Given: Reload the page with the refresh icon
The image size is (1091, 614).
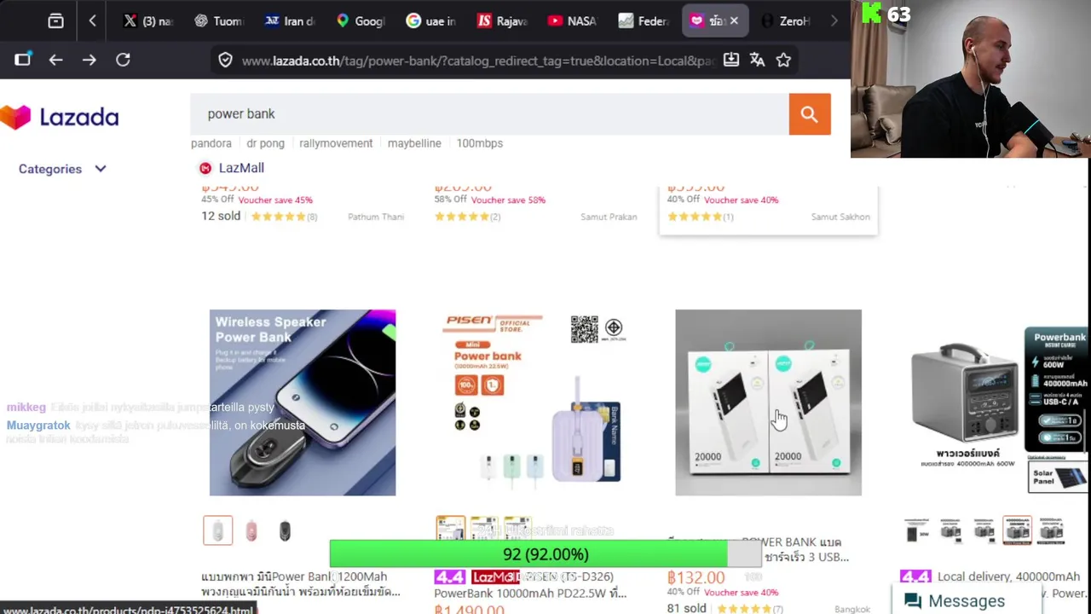Looking at the screenshot, I should (x=123, y=60).
